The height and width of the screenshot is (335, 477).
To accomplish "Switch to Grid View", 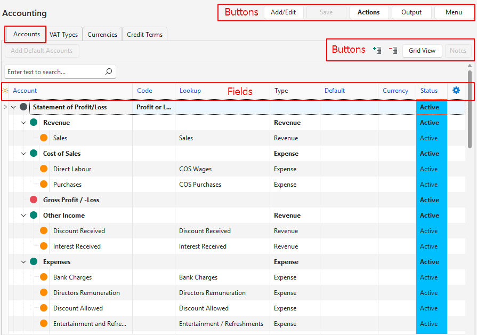I will (422, 51).
